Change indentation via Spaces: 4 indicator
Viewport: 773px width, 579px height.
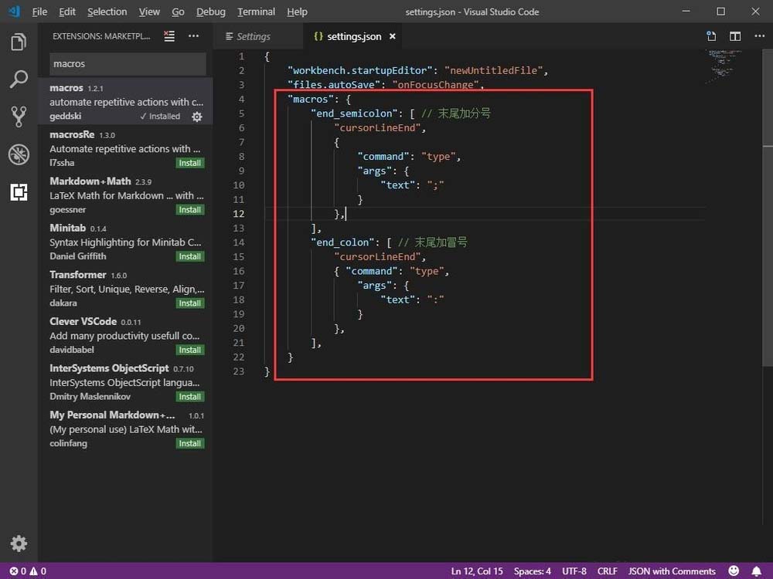click(532, 571)
